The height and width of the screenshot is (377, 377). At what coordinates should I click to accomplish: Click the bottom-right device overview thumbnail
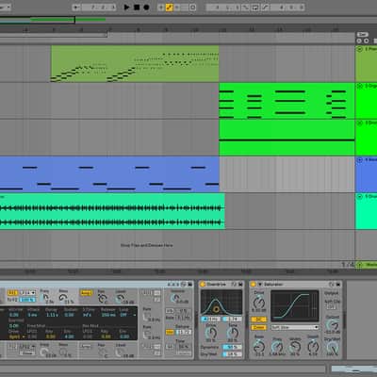tap(353, 369)
